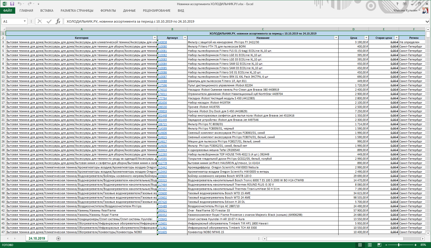Image resolution: width=431 pixels, height=248 pixels.
Task: Open the Help question mark icon
Action: (x=397, y=4)
